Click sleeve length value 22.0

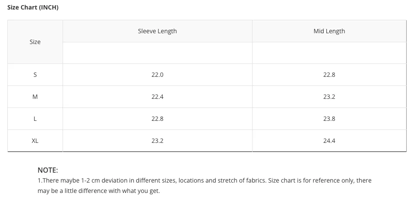158,75
